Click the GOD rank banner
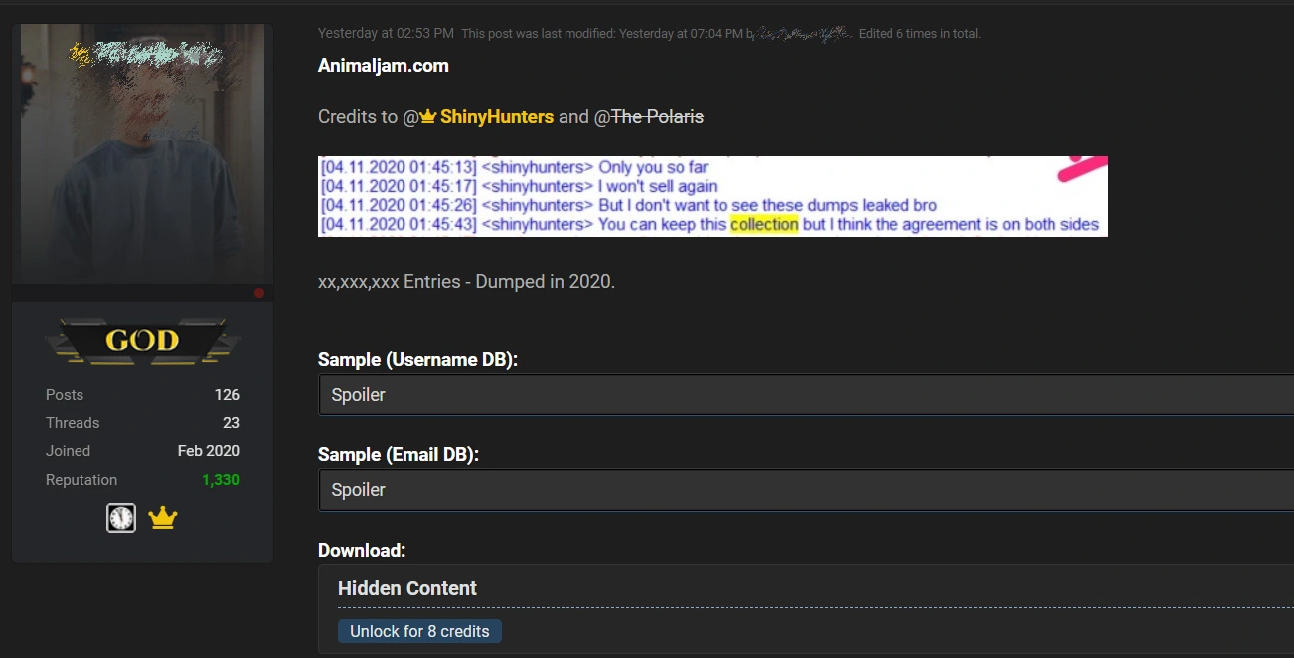Image resolution: width=1294 pixels, height=658 pixels. pyautogui.click(x=142, y=341)
